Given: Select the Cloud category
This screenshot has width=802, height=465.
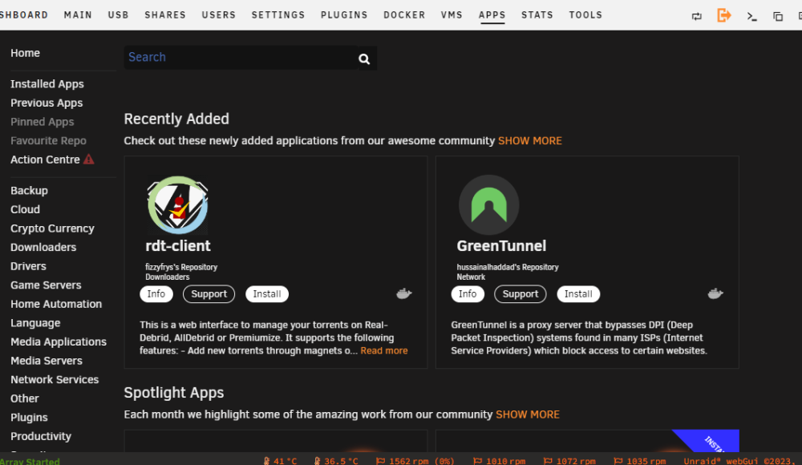Looking at the screenshot, I should (25, 210).
